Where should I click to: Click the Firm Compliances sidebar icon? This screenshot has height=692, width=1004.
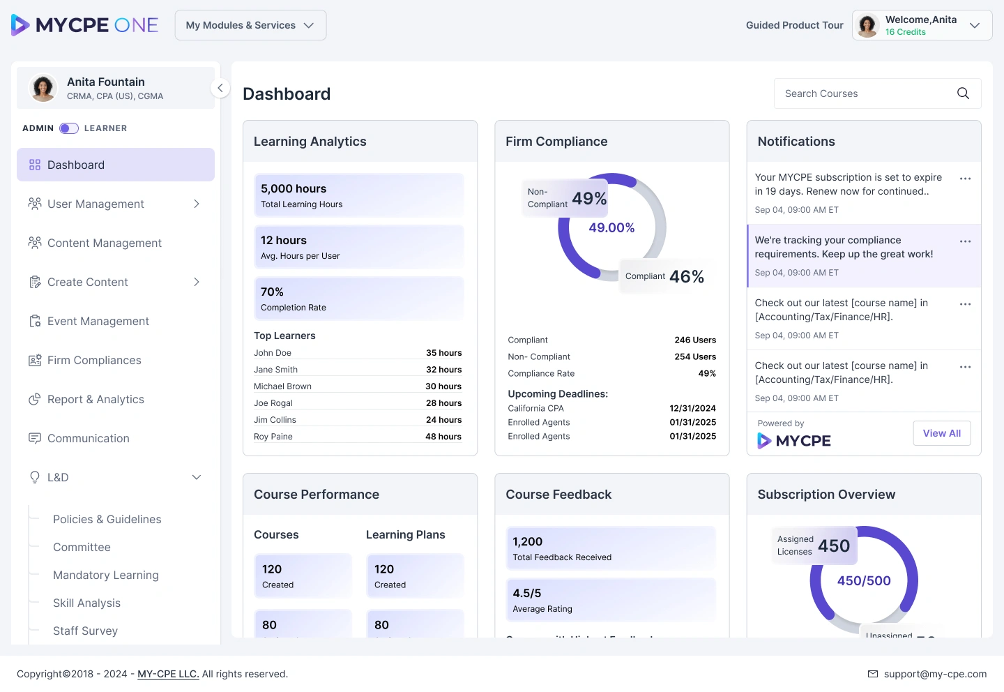point(35,360)
